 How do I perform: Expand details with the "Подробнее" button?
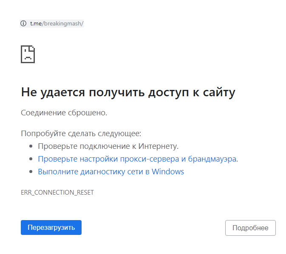click(x=250, y=228)
